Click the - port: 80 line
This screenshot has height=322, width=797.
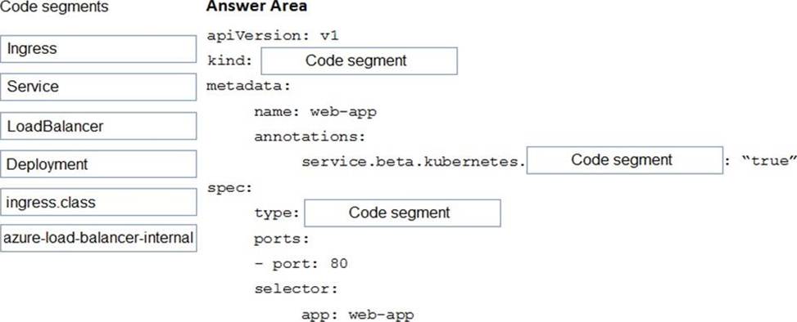301,264
